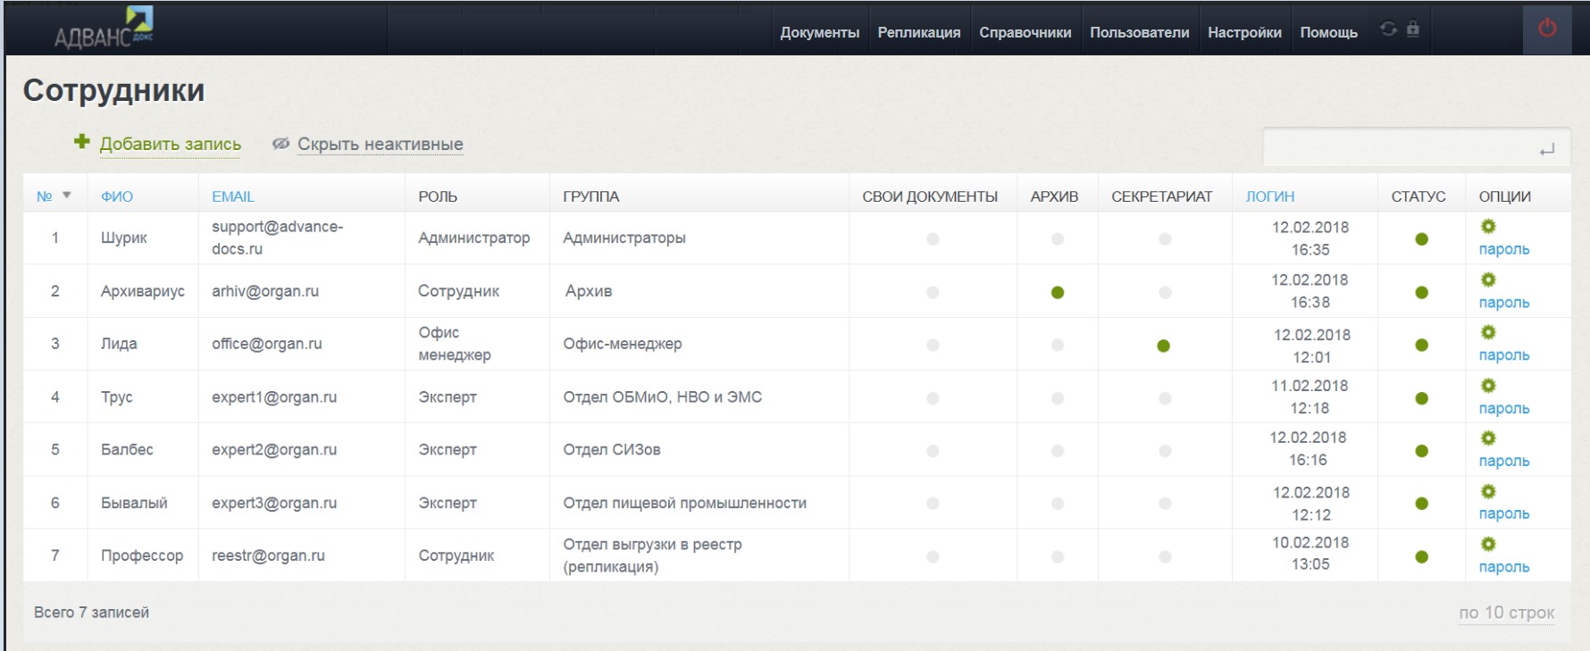Change rows per page 'по 10 строк'
The width and height of the screenshot is (1590, 651).
tap(1506, 613)
